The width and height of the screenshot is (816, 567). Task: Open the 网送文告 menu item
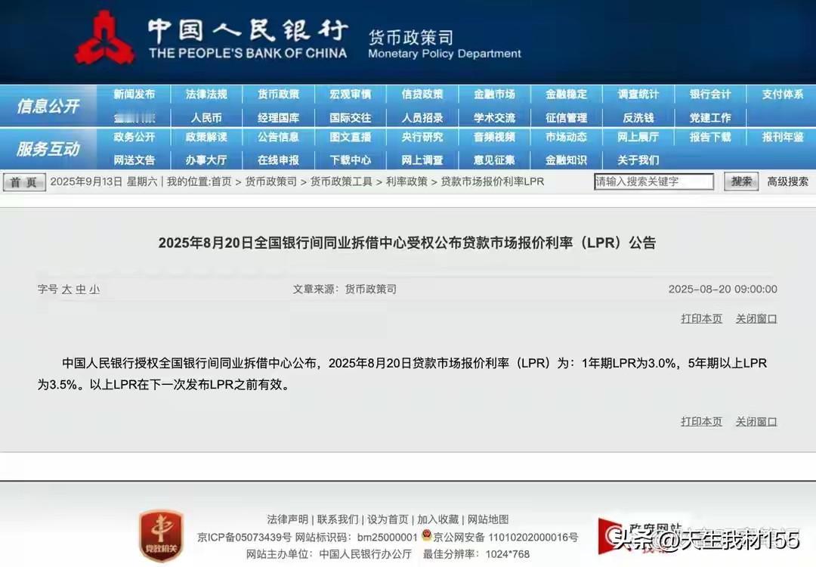[134, 160]
